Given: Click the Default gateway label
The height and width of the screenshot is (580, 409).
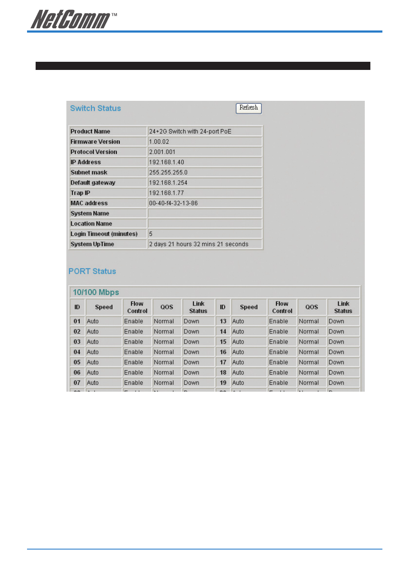Looking at the screenshot, I should coord(93,183).
